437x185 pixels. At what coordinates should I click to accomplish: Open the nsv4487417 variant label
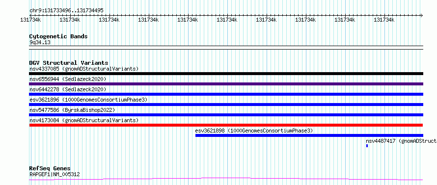tap(401, 141)
